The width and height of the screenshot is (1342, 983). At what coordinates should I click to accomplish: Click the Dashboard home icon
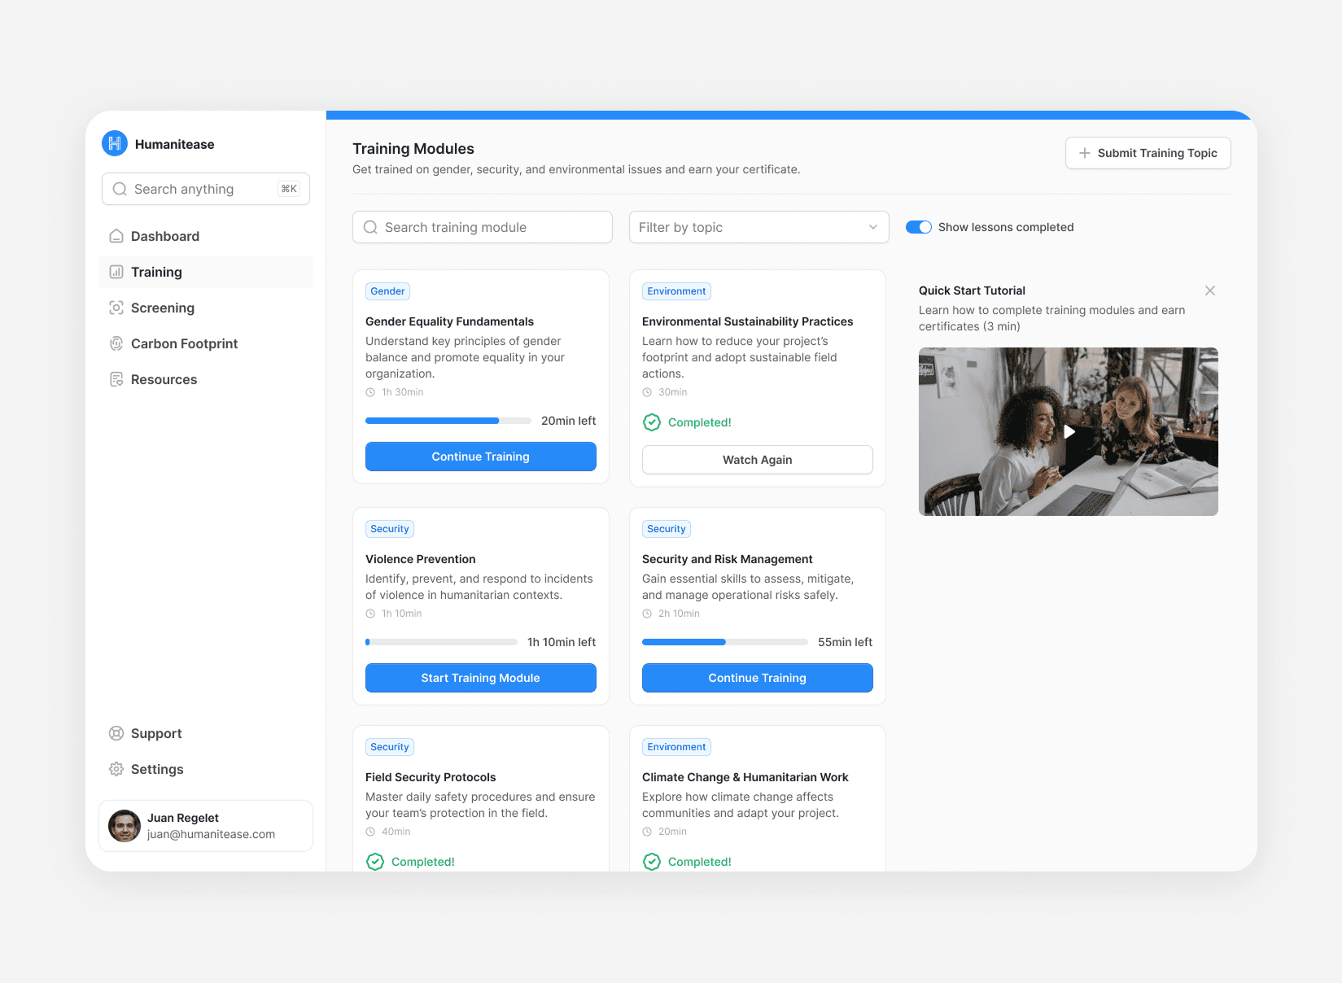[x=116, y=236]
